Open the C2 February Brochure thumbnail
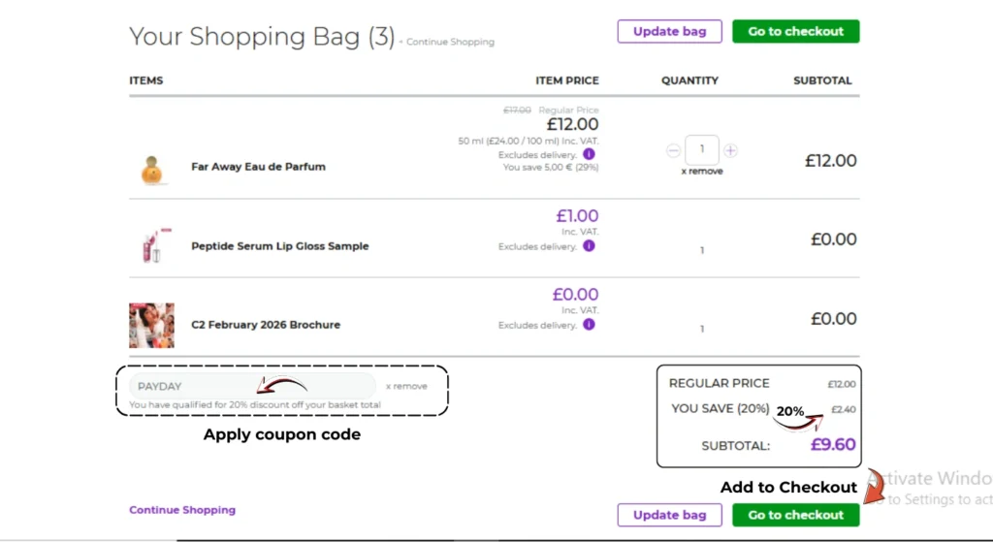993x542 pixels. (x=151, y=325)
